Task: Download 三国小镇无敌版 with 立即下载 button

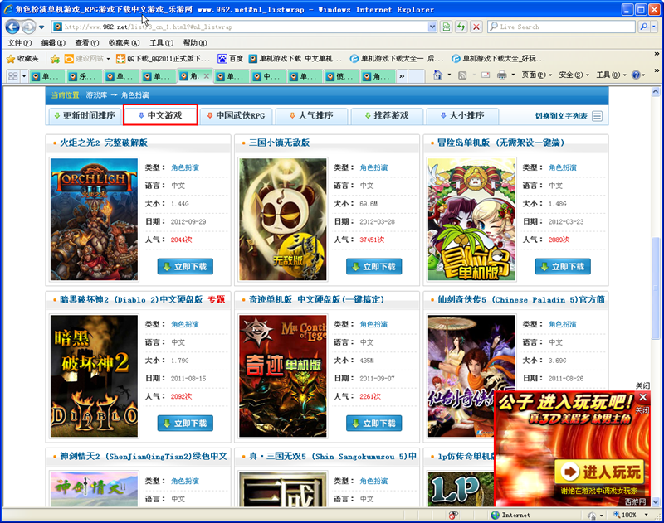Action: click(374, 266)
